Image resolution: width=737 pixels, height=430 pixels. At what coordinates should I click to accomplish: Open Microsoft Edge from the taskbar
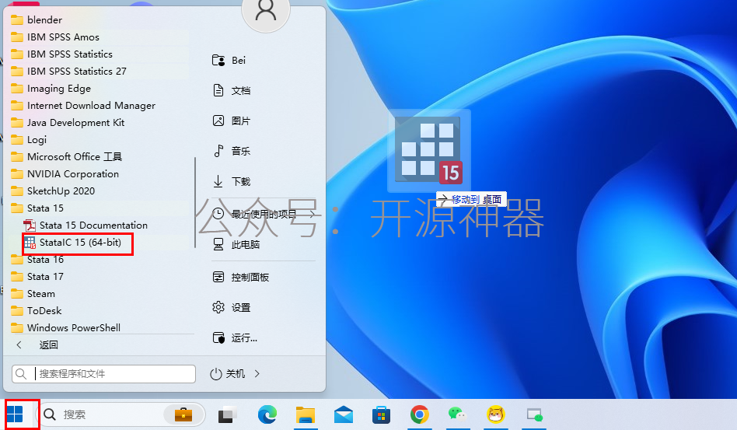point(267,414)
